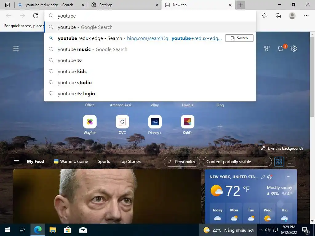Screen dimensions: 315x236
Task: Open a new tab with plus button
Action: click(241, 5)
